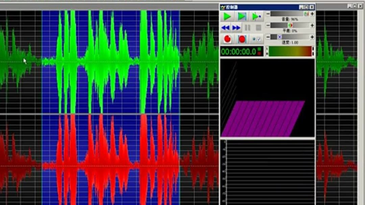Click the plus to shift 平衡 balance right
Screen dimensions: 365x205
[312, 25]
